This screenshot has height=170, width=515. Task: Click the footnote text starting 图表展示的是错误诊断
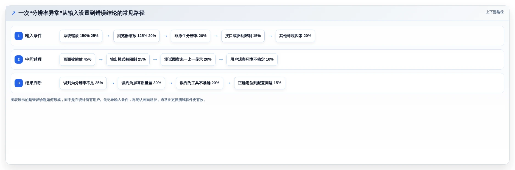109,100
